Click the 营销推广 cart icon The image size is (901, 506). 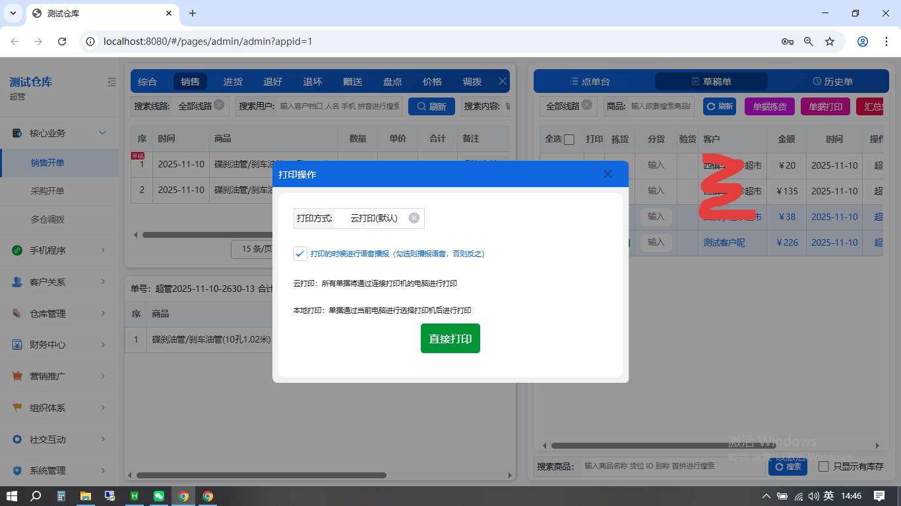tap(16, 376)
